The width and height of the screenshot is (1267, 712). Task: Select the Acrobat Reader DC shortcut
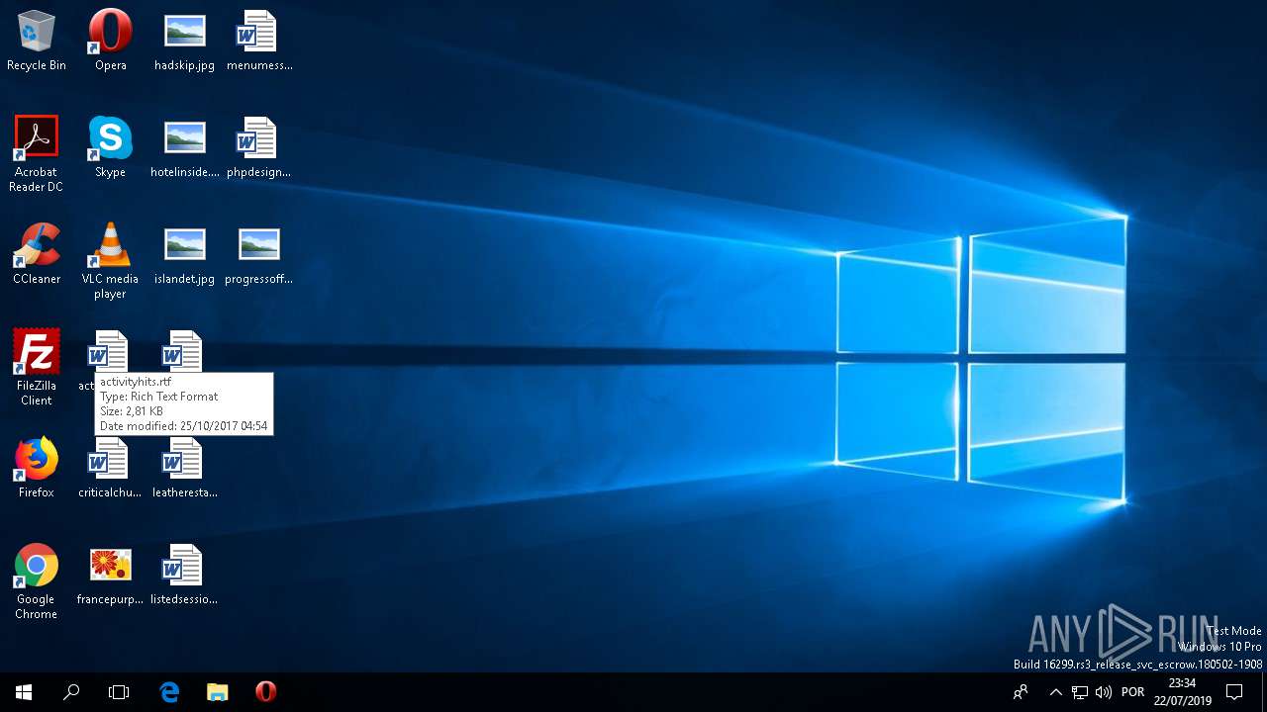pyautogui.click(x=37, y=154)
